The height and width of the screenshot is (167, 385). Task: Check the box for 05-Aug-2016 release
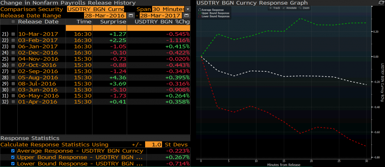coord(13,77)
